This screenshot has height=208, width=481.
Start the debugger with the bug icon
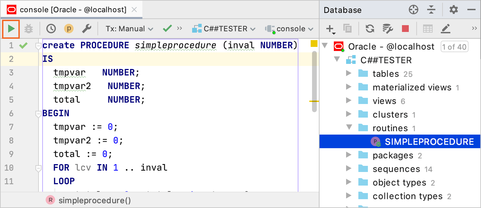[29, 29]
